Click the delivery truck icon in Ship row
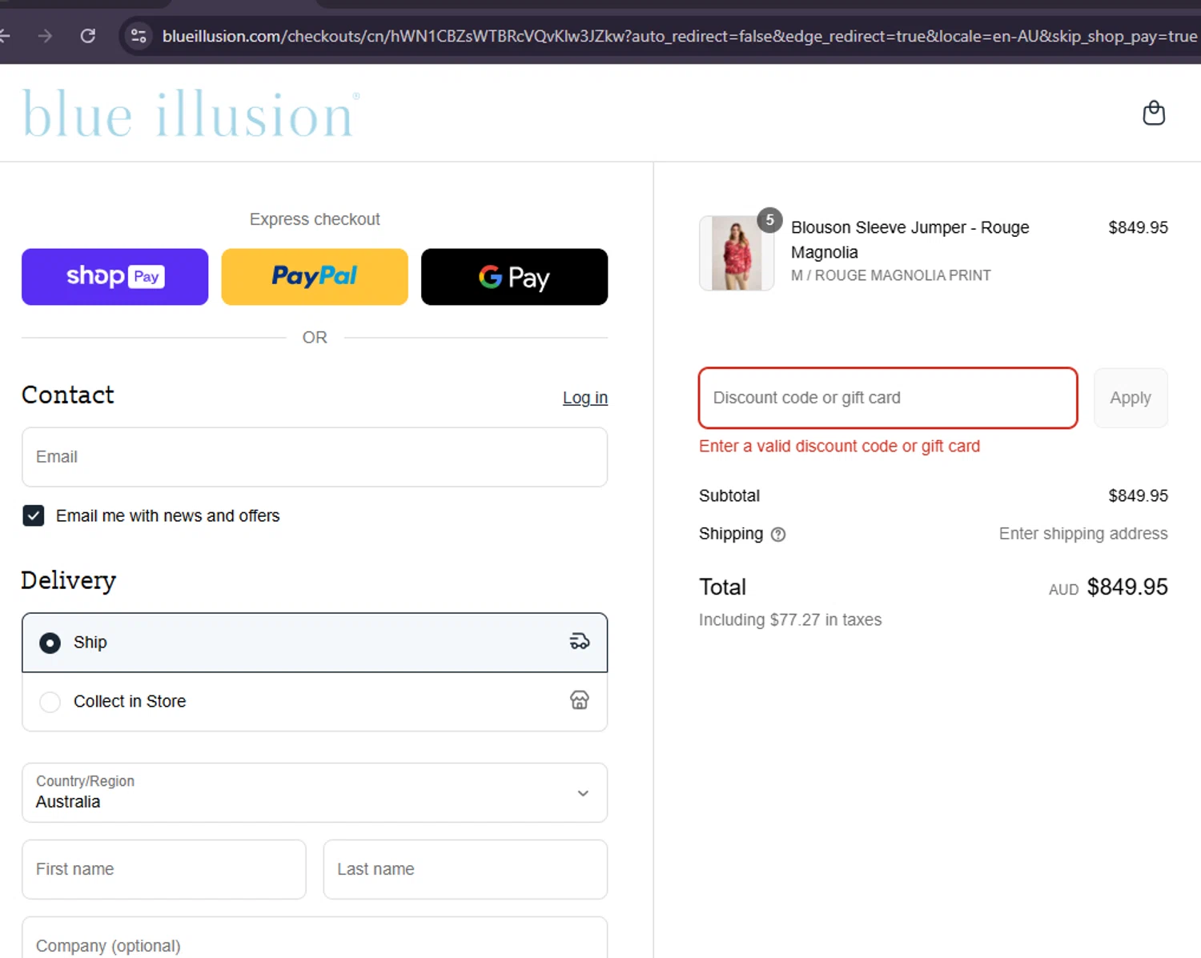Image resolution: width=1201 pixels, height=958 pixels. tap(580, 642)
